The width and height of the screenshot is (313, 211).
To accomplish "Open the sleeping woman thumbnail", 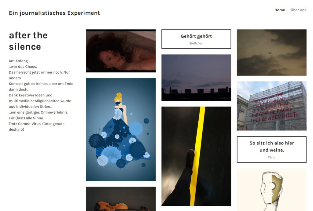I will [121, 51].
